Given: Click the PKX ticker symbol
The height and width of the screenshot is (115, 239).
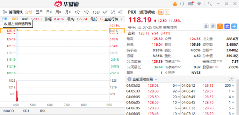Looking at the screenshot, I should [132, 12].
